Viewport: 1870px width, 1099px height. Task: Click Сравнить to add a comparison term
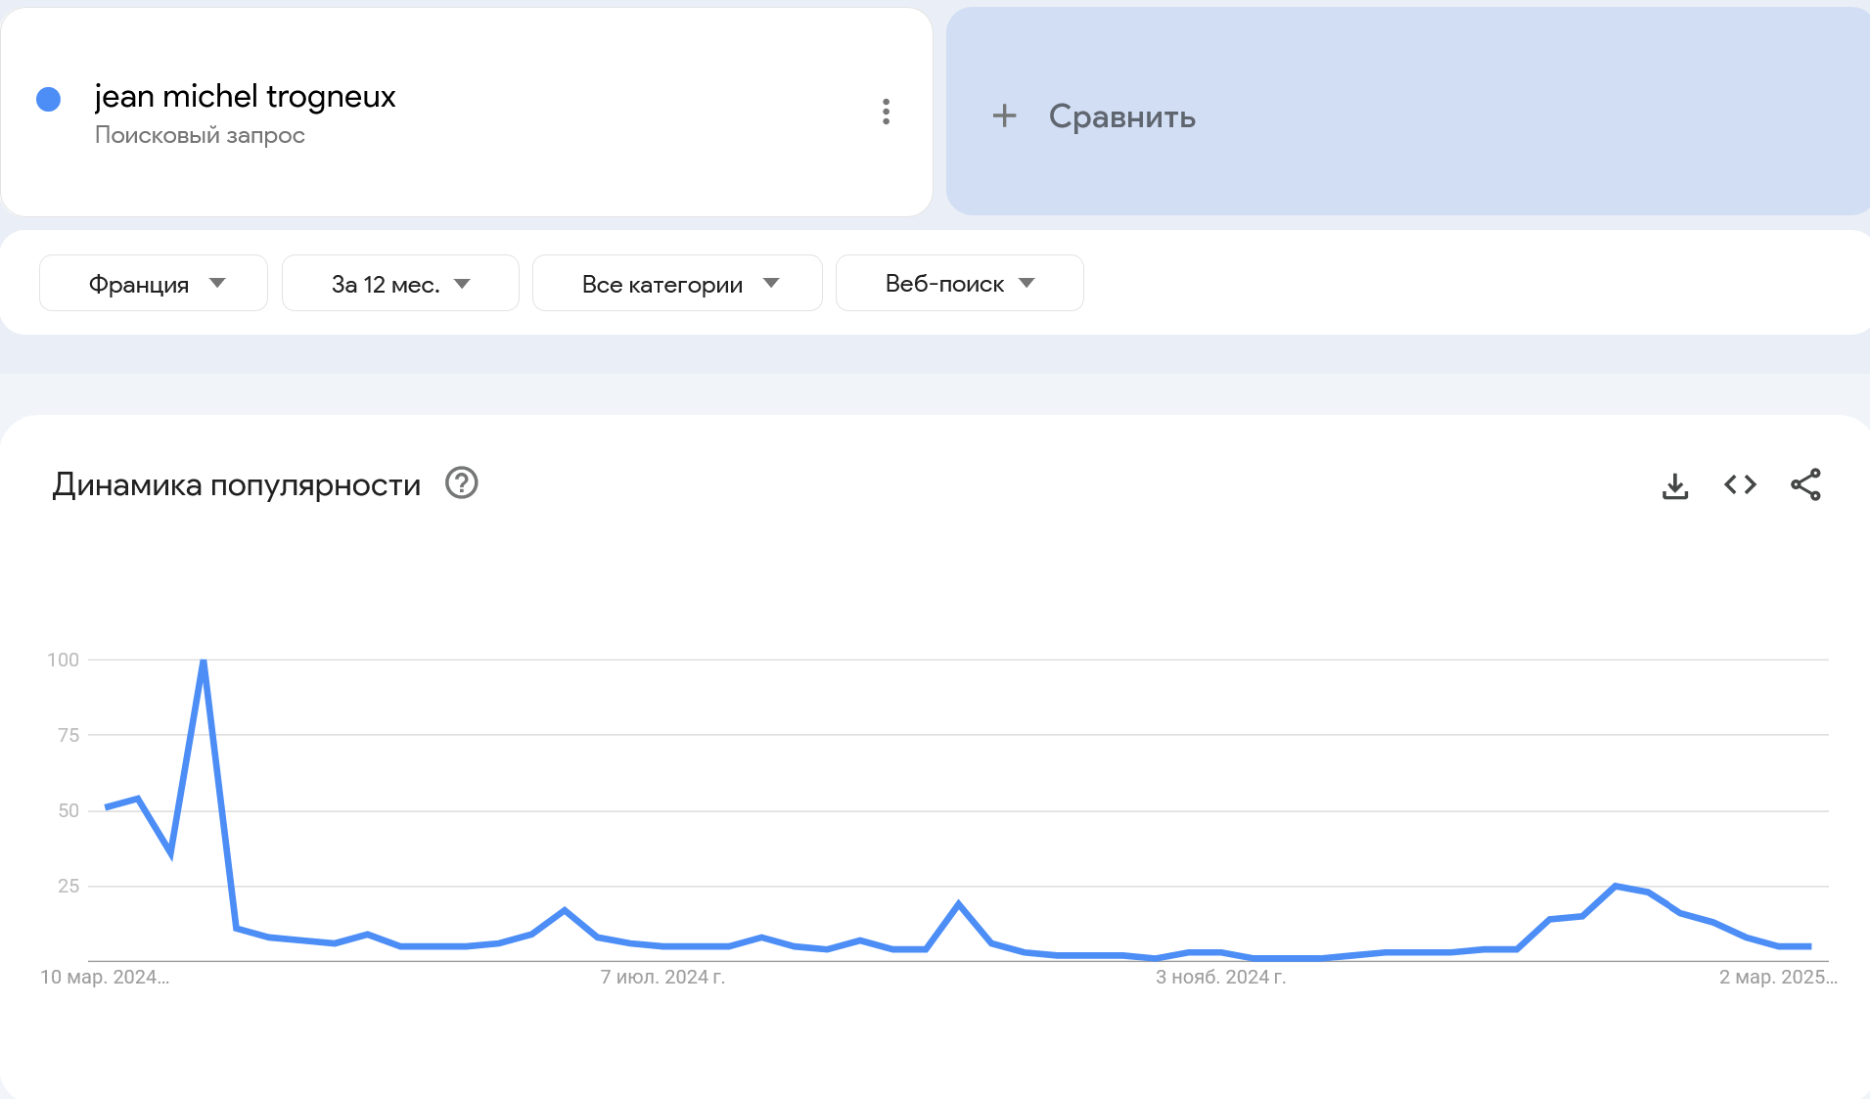click(x=1121, y=115)
